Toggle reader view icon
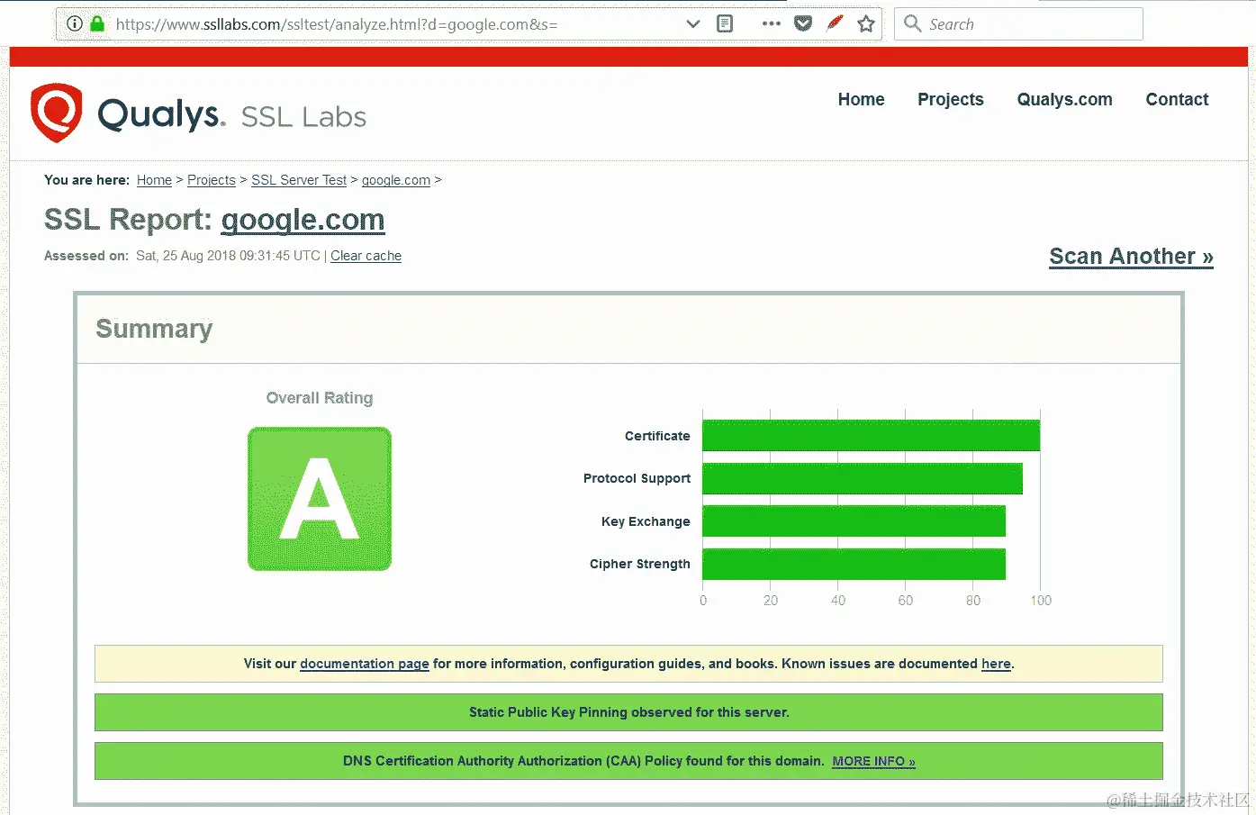Screen dimensions: 1256x815 pos(725,23)
